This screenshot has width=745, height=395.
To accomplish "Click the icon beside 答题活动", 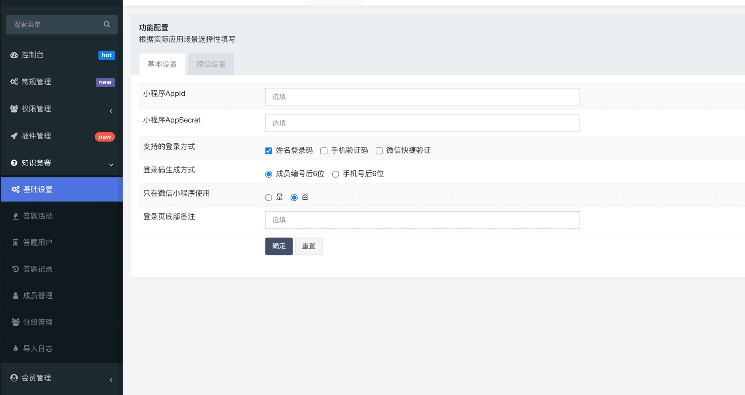I will 16,216.
